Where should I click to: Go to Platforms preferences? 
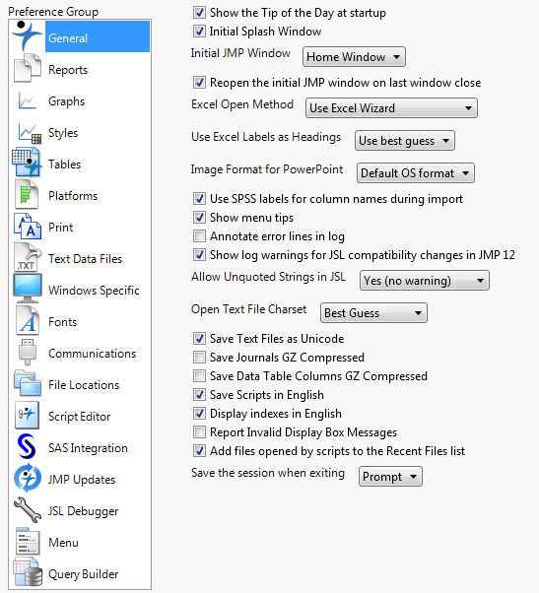pyautogui.click(x=73, y=195)
